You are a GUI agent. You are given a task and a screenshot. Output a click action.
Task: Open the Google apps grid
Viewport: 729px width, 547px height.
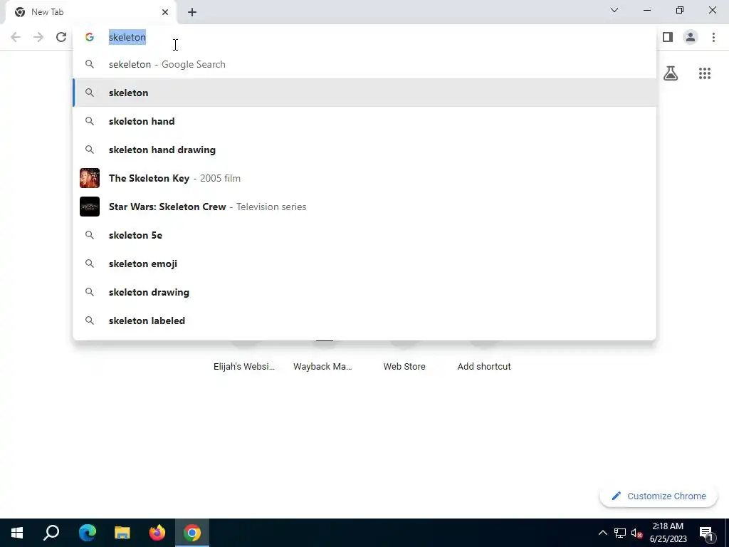pos(705,73)
